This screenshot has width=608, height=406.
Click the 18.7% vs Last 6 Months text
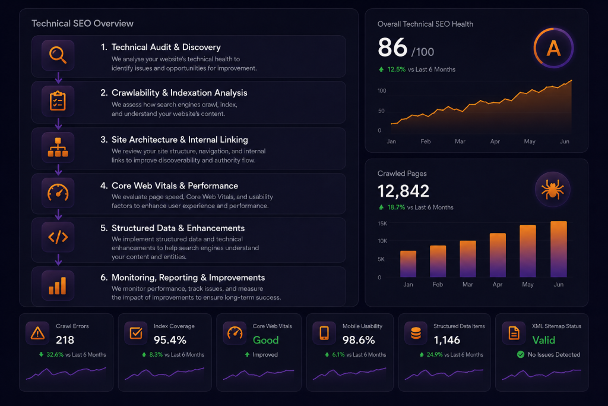click(x=420, y=207)
